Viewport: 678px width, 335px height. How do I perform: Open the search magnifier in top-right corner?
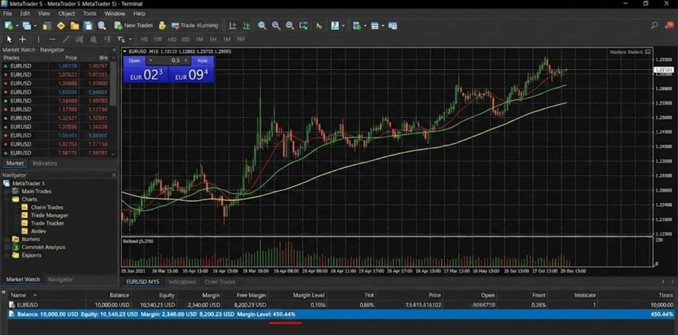pyautogui.click(x=654, y=26)
